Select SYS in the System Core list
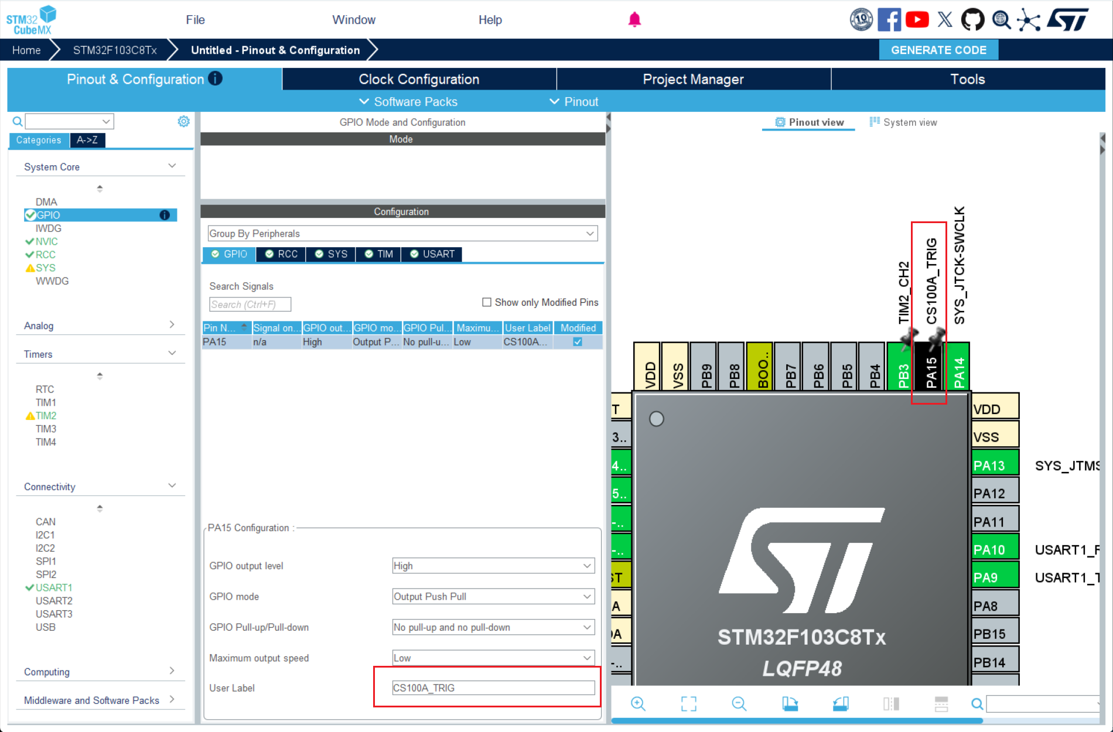The width and height of the screenshot is (1113, 732). pyautogui.click(x=45, y=268)
